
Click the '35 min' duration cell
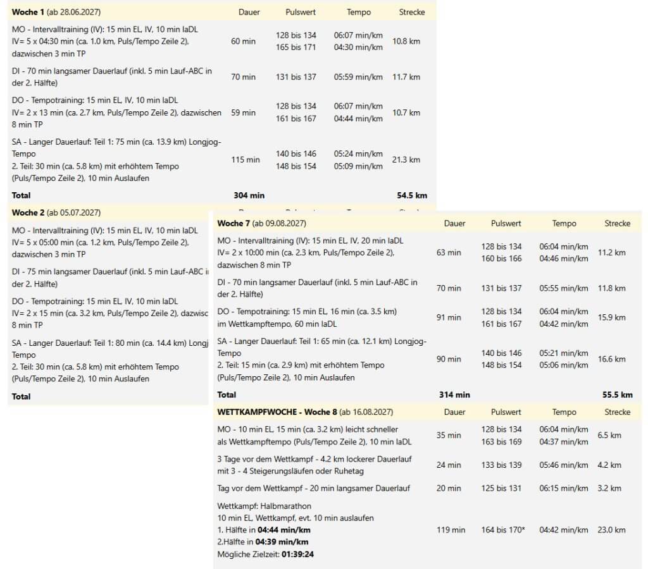pyautogui.click(x=449, y=435)
